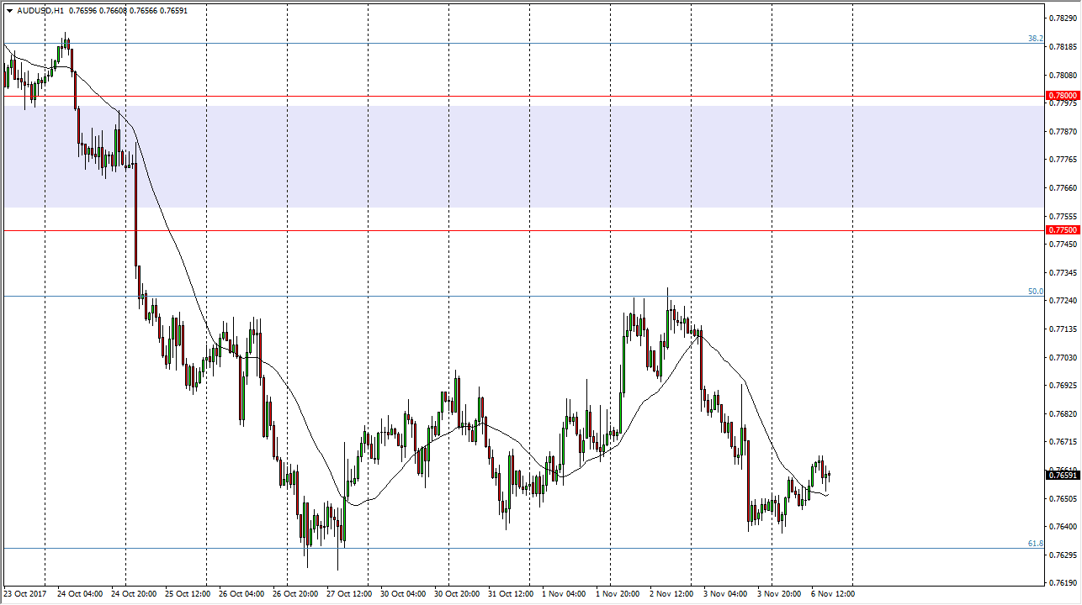Click the AUDUSD,H1 chart title text
1082x605 pixels.
pyautogui.click(x=40, y=11)
